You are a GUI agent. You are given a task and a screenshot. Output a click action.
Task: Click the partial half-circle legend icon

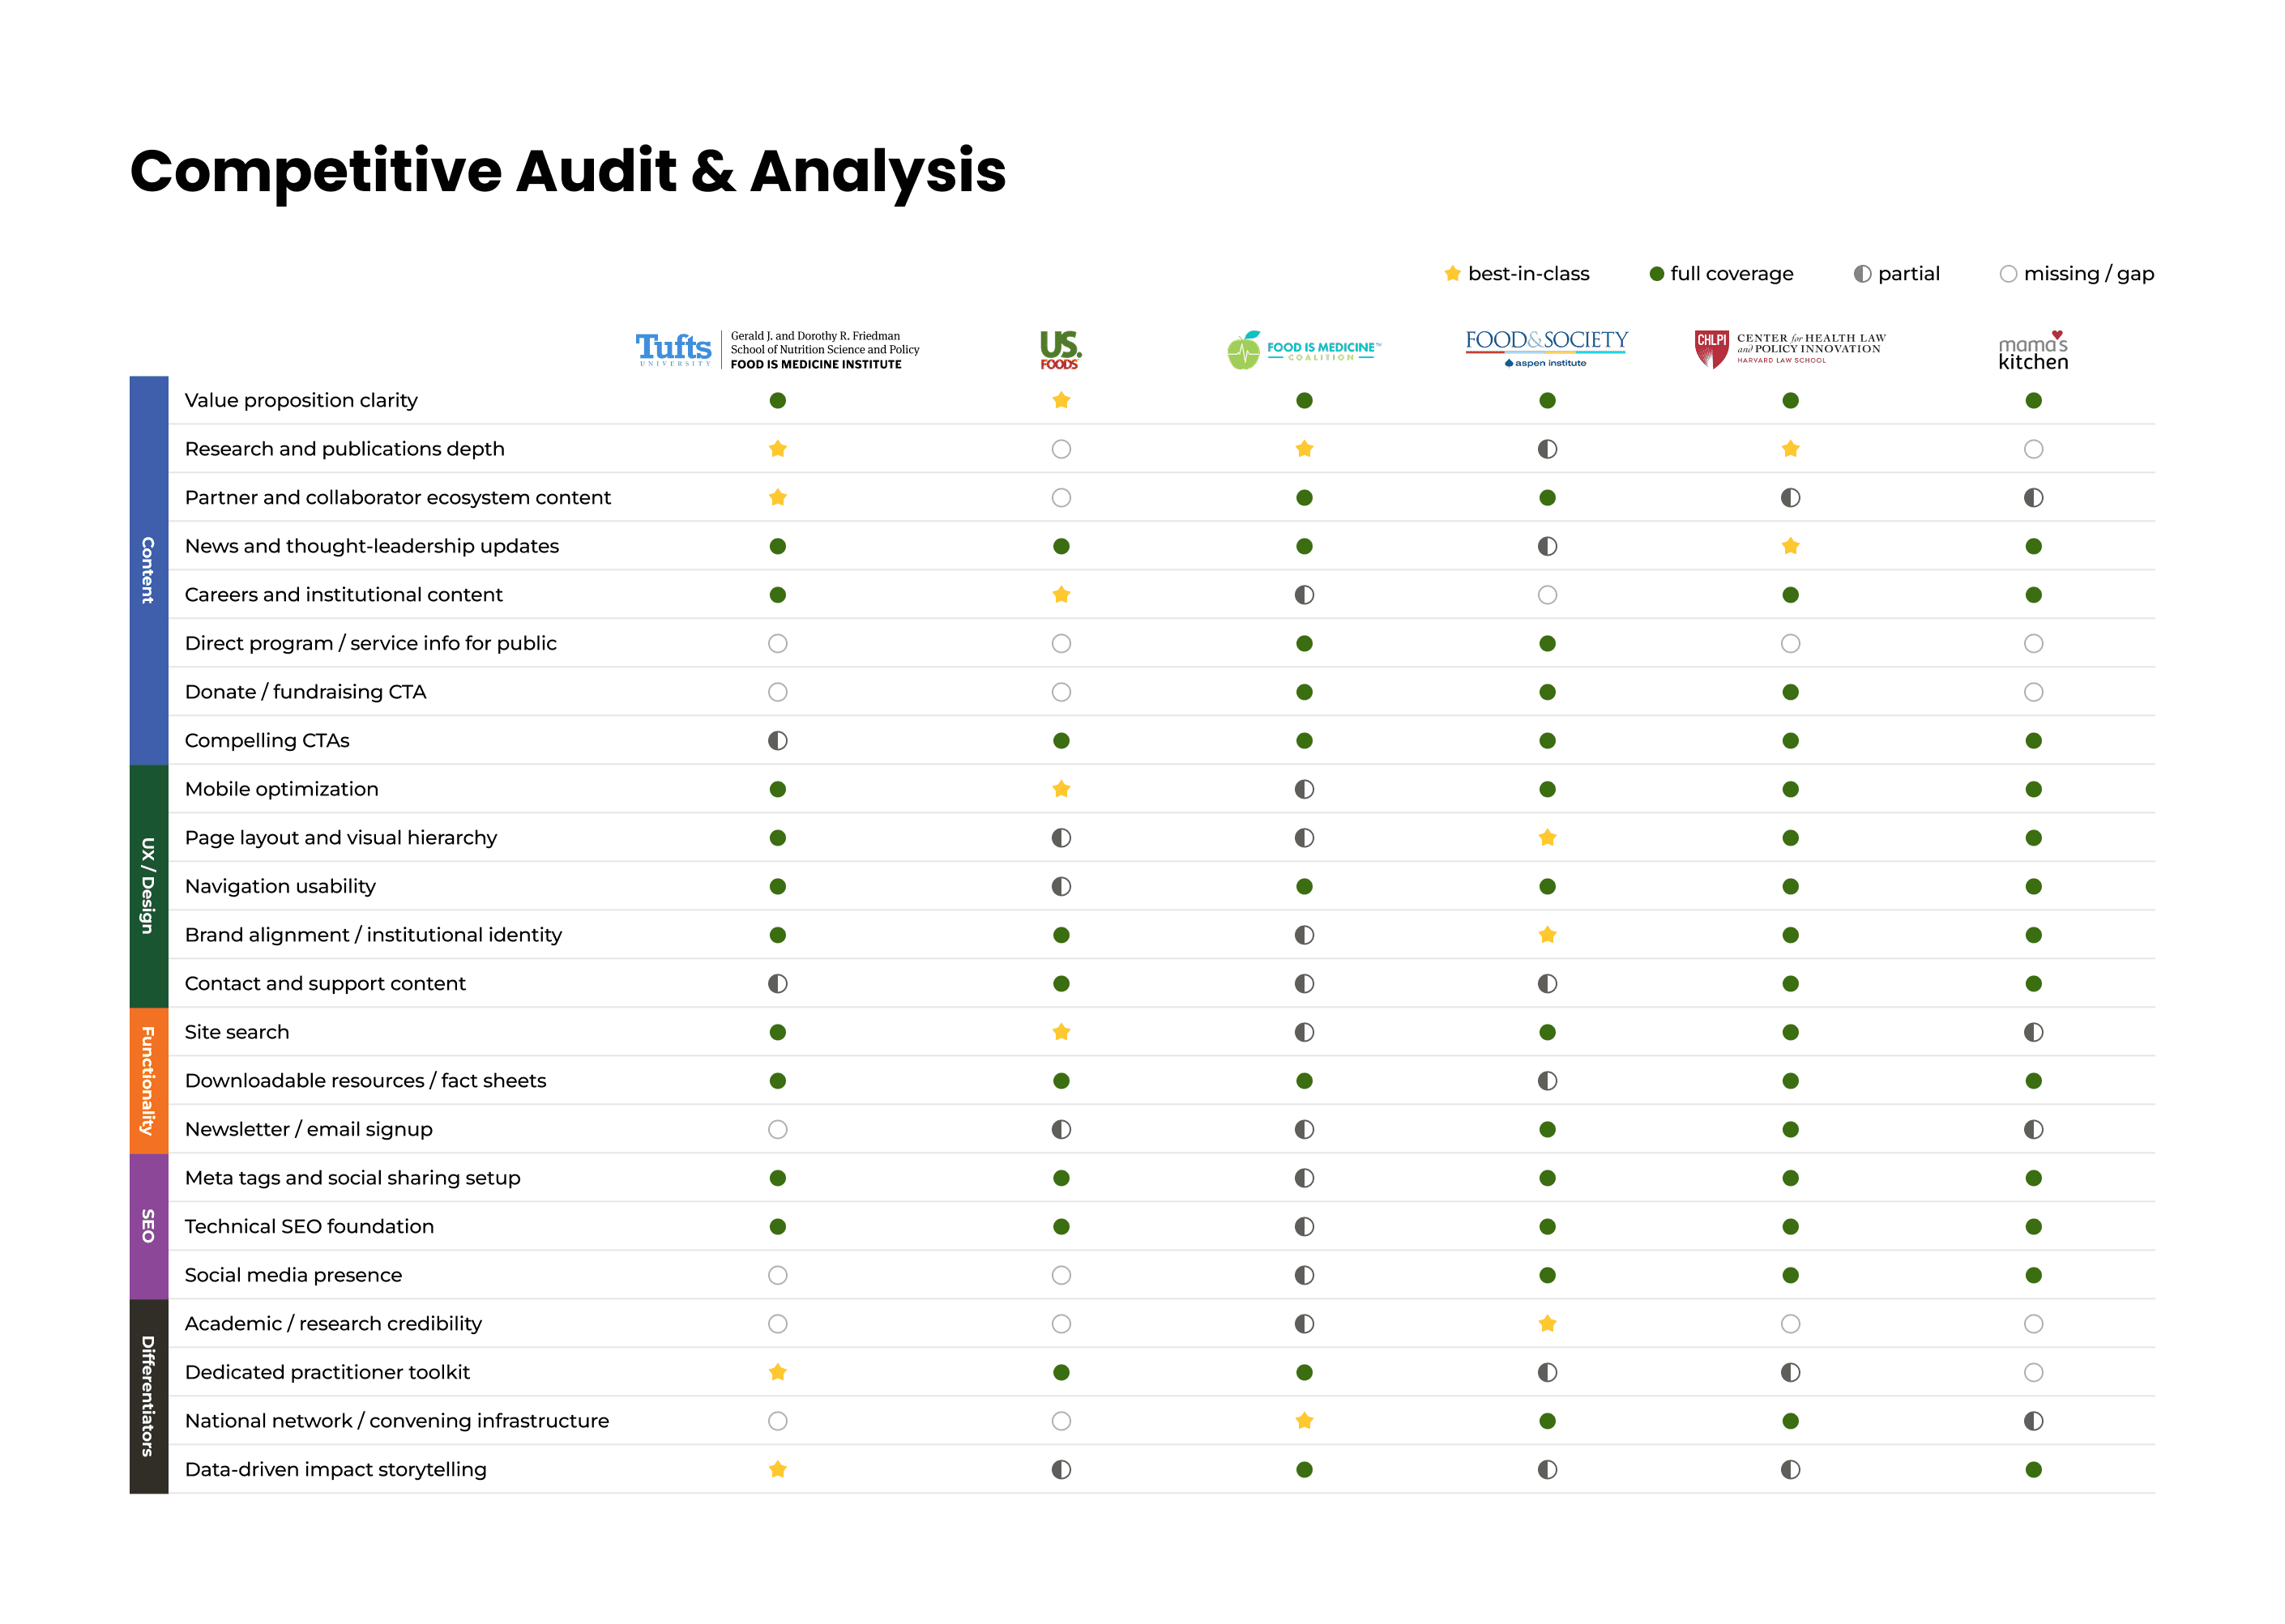coord(1862,274)
